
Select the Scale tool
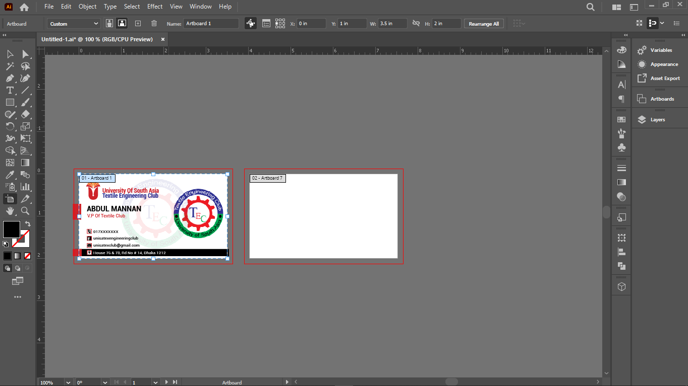[x=25, y=126]
